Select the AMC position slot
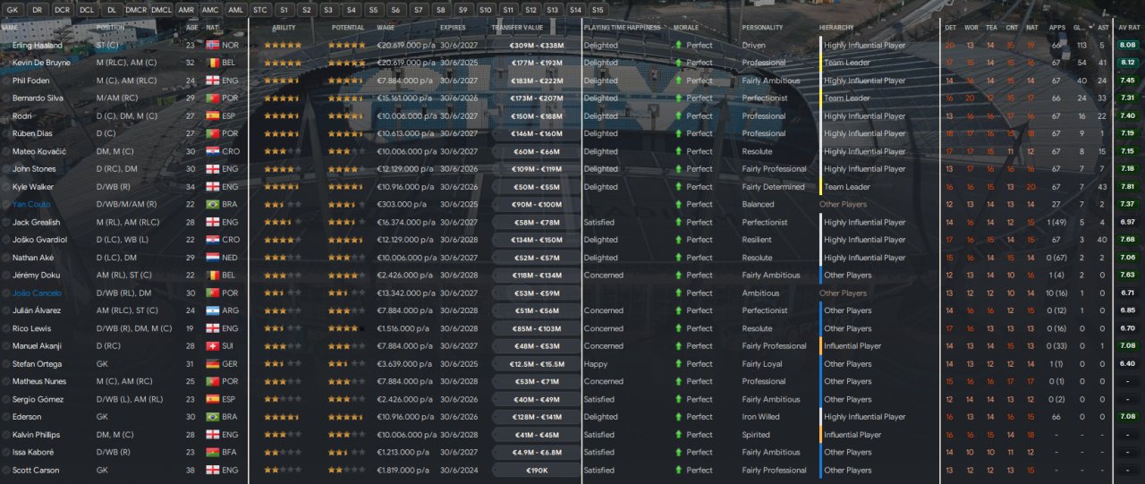The height and width of the screenshot is (484, 1145). click(210, 9)
